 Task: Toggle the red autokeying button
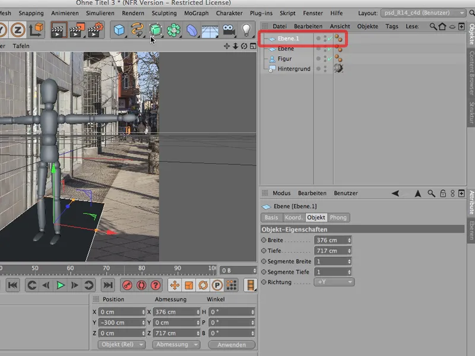click(x=141, y=285)
